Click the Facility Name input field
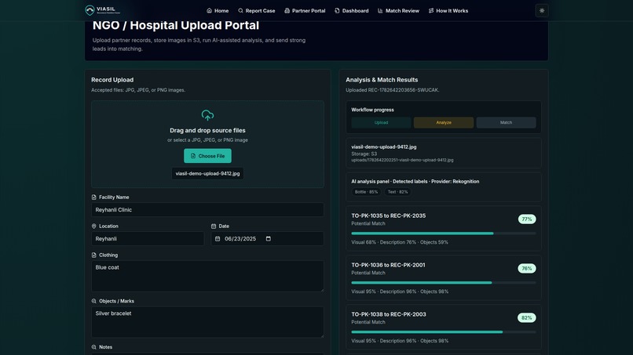The width and height of the screenshot is (633, 355). pyautogui.click(x=207, y=210)
